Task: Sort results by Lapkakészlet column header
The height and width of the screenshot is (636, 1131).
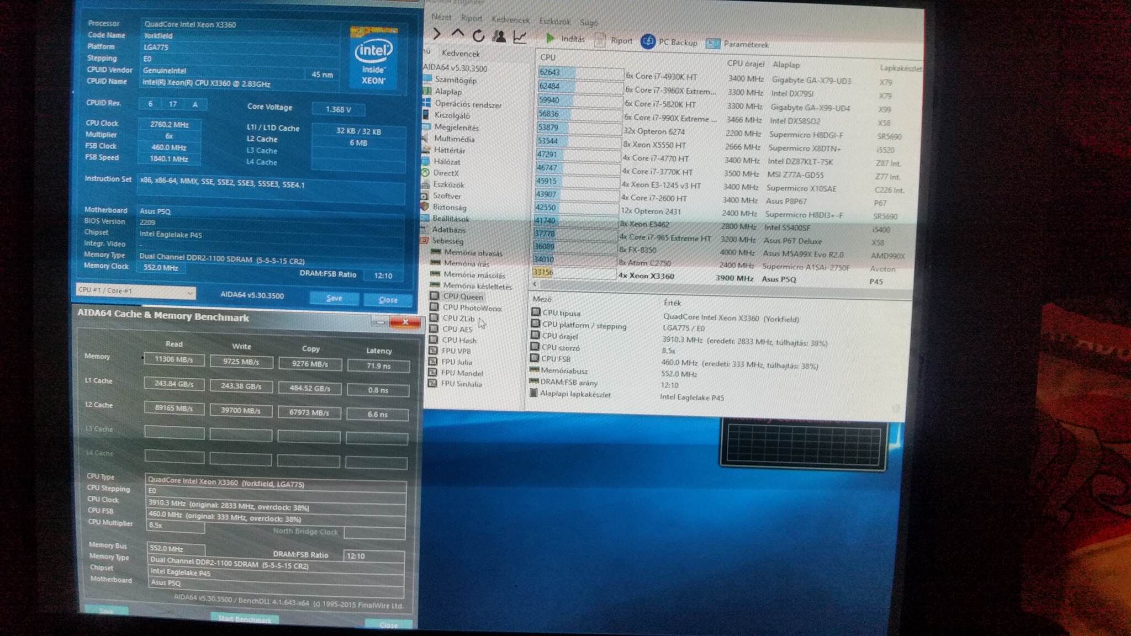Action: pyautogui.click(x=901, y=68)
